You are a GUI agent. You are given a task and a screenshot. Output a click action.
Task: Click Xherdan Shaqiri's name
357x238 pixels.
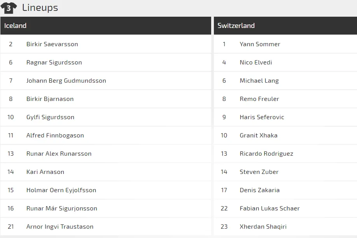[x=263, y=227]
